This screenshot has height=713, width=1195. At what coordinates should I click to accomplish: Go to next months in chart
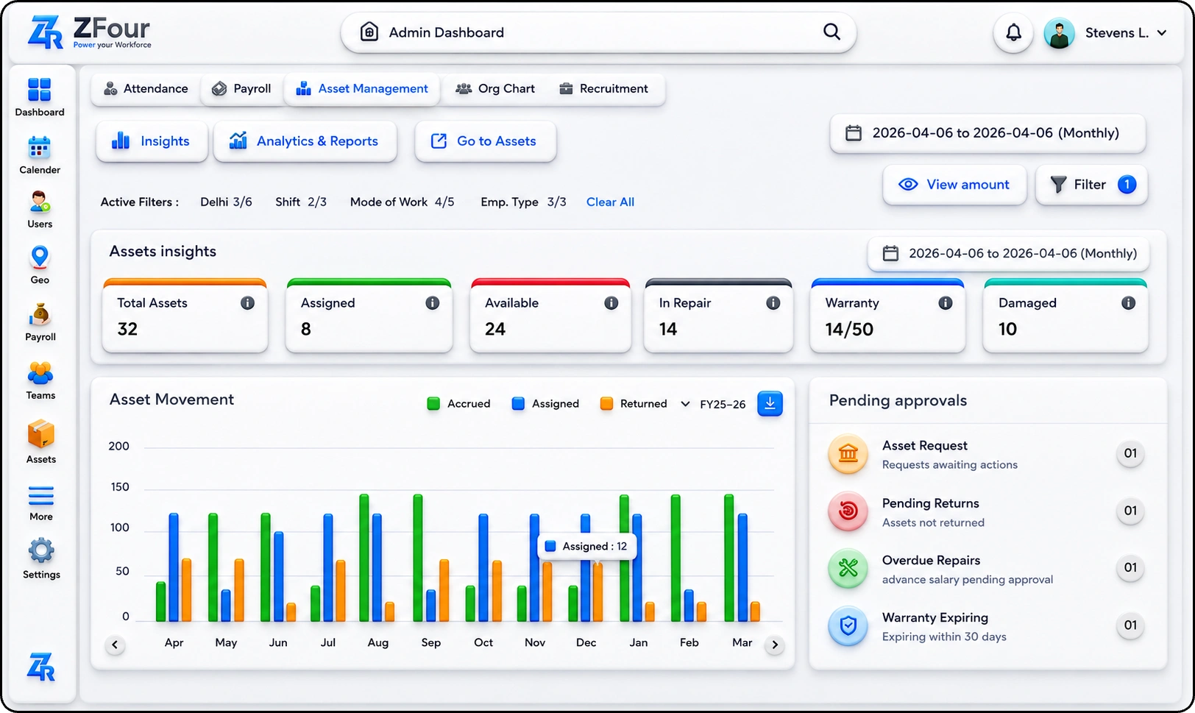pos(774,645)
